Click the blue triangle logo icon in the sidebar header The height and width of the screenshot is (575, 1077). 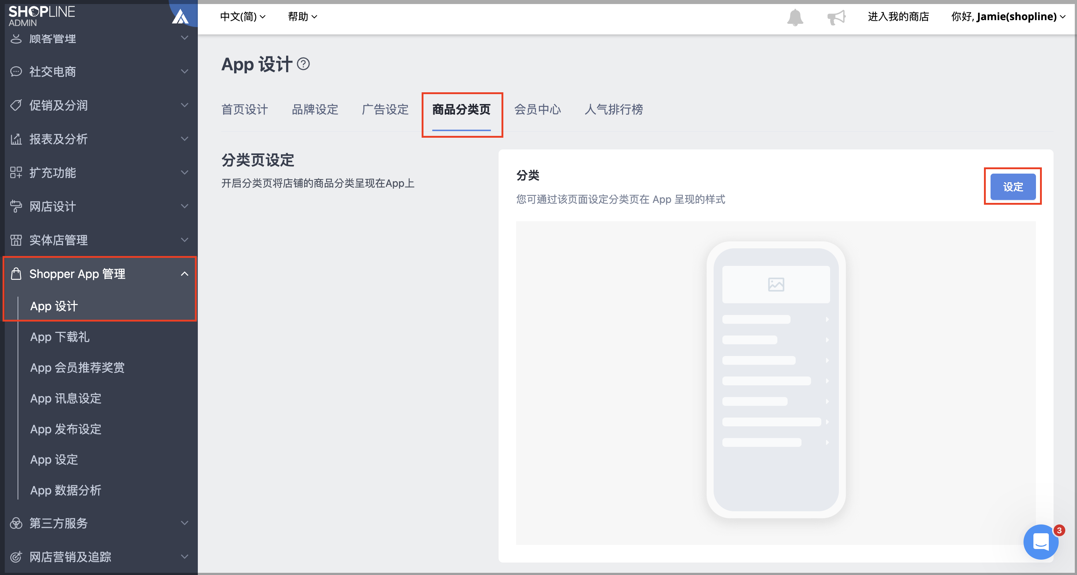pyautogui.click(x=180, y=17)
